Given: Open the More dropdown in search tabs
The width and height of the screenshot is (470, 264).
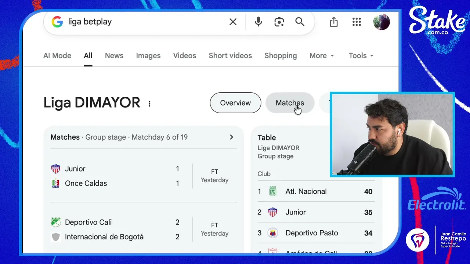Looking at the screenshot, I should coord(322,56).
